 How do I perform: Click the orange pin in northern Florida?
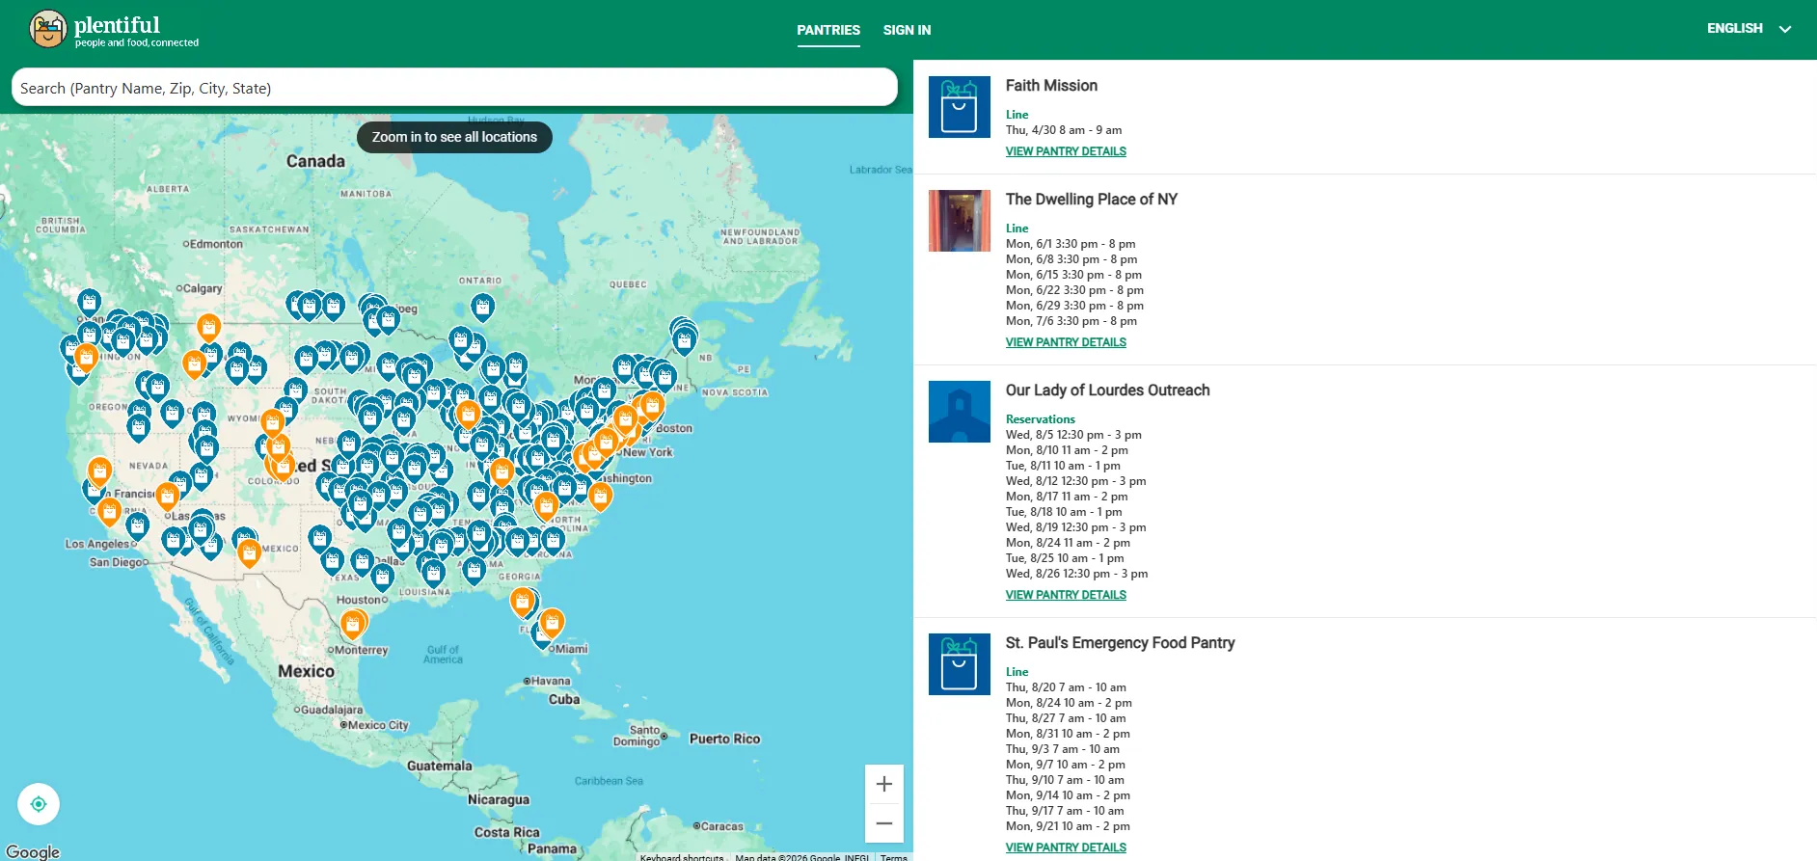coord(522,601)
